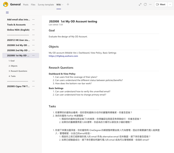
Task: Open options for 202008 3rd My OD
Action: click(33, 45)
